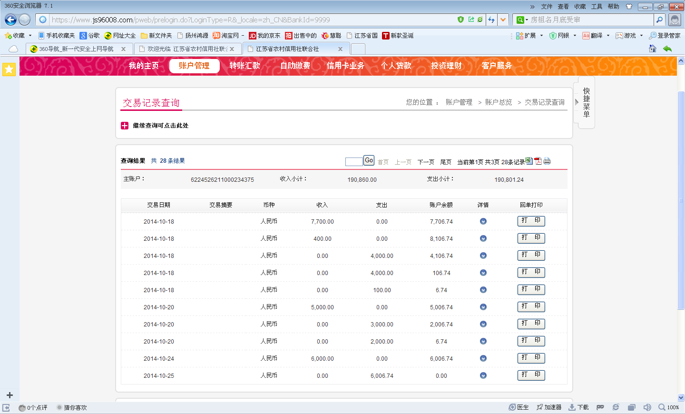The width and height of the screenshot is (685, 414).
Task: Go to next page via 下一页
Action: pyautogui.click(x=426, y=162)
